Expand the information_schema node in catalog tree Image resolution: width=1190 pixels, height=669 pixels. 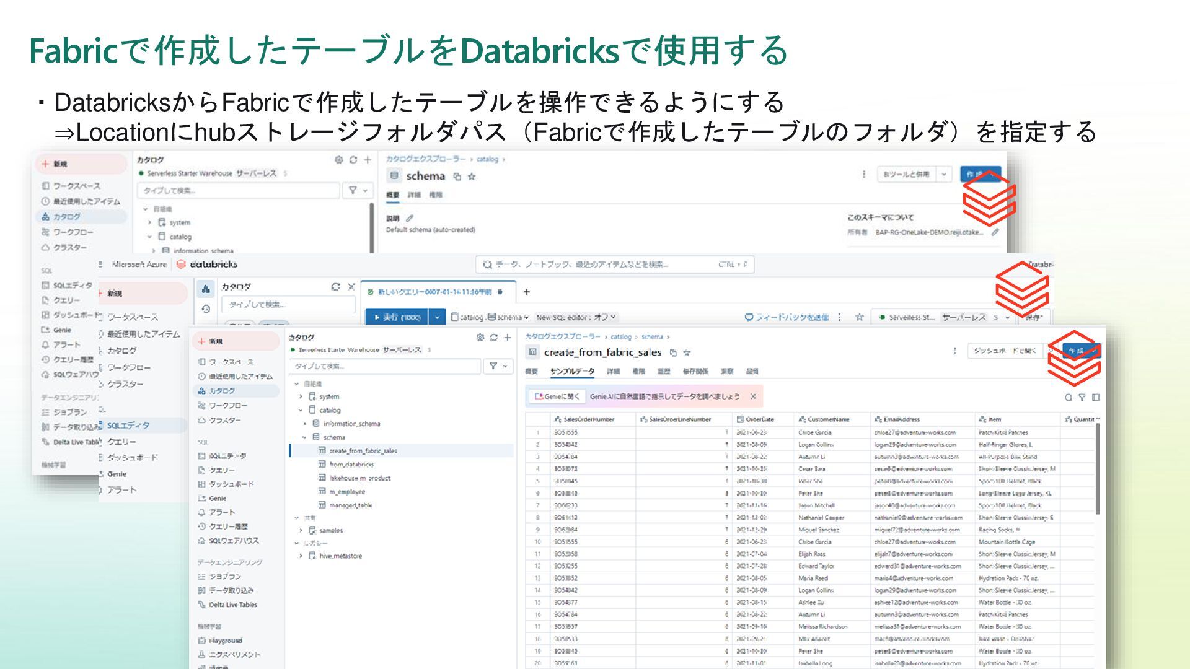(x=304, y=424)
